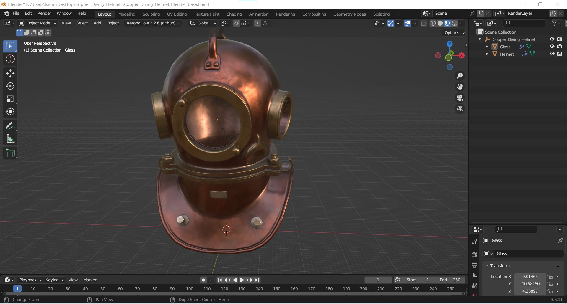Open the View Layer properties tab
Screen dimensions: 567x304
point(474,276)
